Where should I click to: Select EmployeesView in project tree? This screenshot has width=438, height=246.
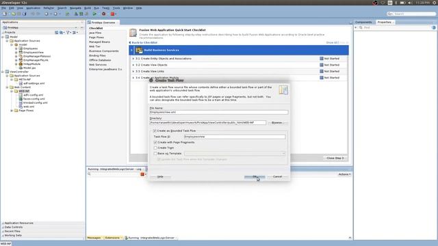click(x=34, y=52)
